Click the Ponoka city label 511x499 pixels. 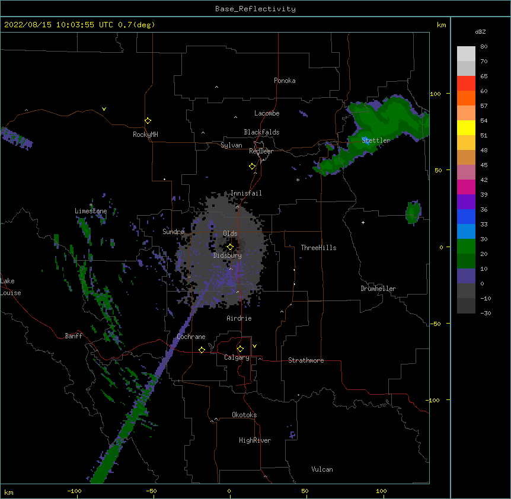pos(285,81)
